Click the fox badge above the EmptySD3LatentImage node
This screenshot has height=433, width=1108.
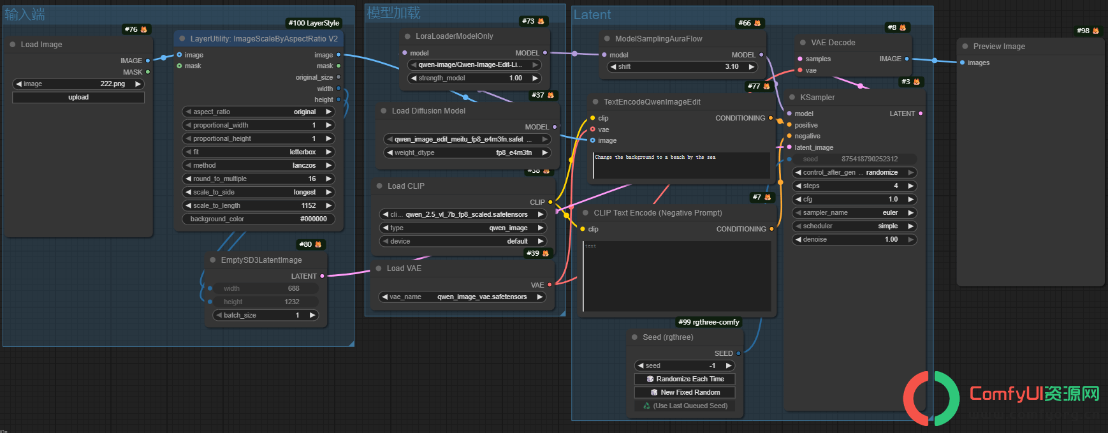pyautogui.click(x=318, y=244)
